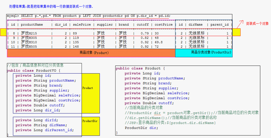The width and height of the screenshot is (271, 138).
Task: Click the JSP ${product.dir.dirName} comment line
Action: [171, 123]
